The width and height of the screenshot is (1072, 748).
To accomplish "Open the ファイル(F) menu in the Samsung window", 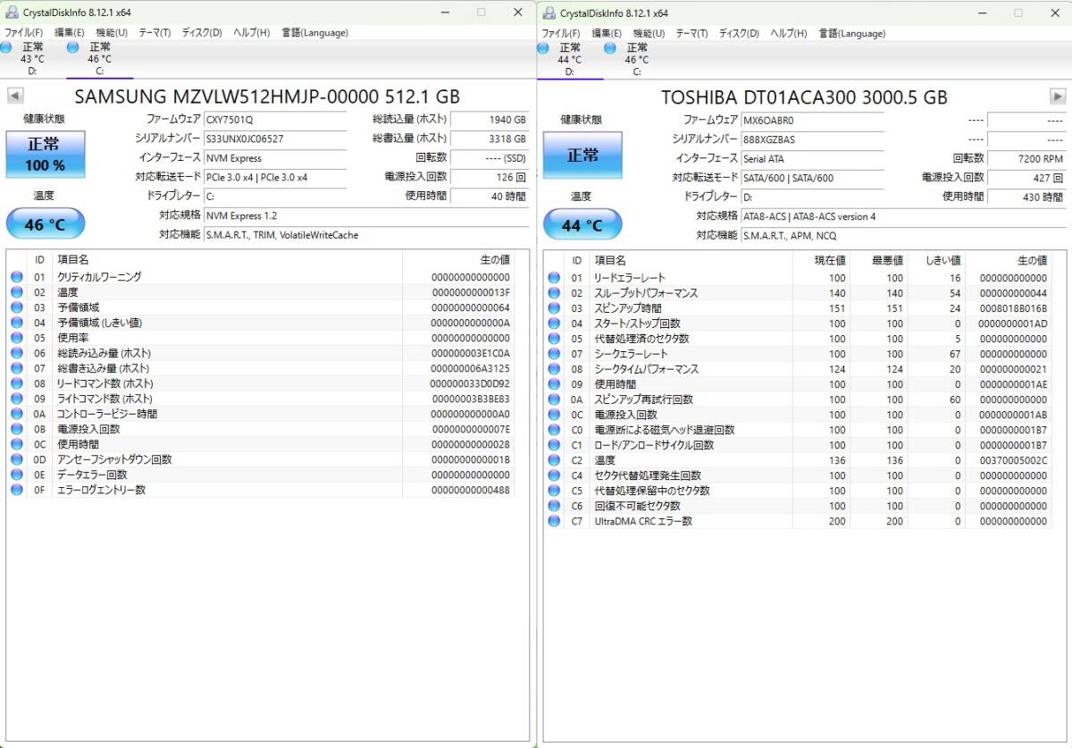I will 23,33.
